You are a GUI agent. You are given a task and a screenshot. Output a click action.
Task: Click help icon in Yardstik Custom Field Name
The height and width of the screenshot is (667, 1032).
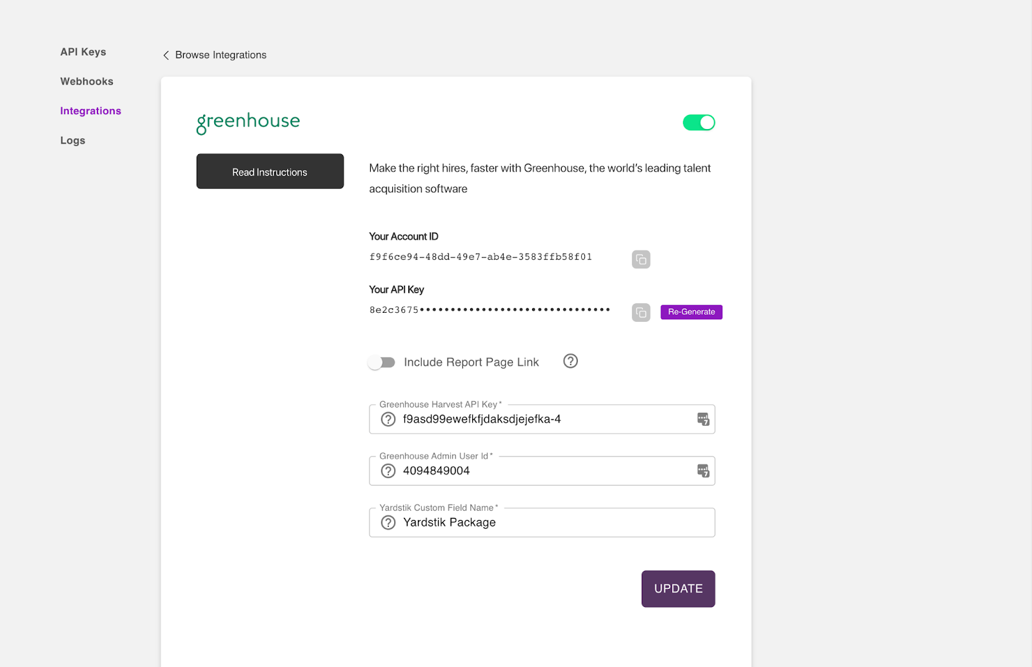pyautogui.click(x=388, y=523)
